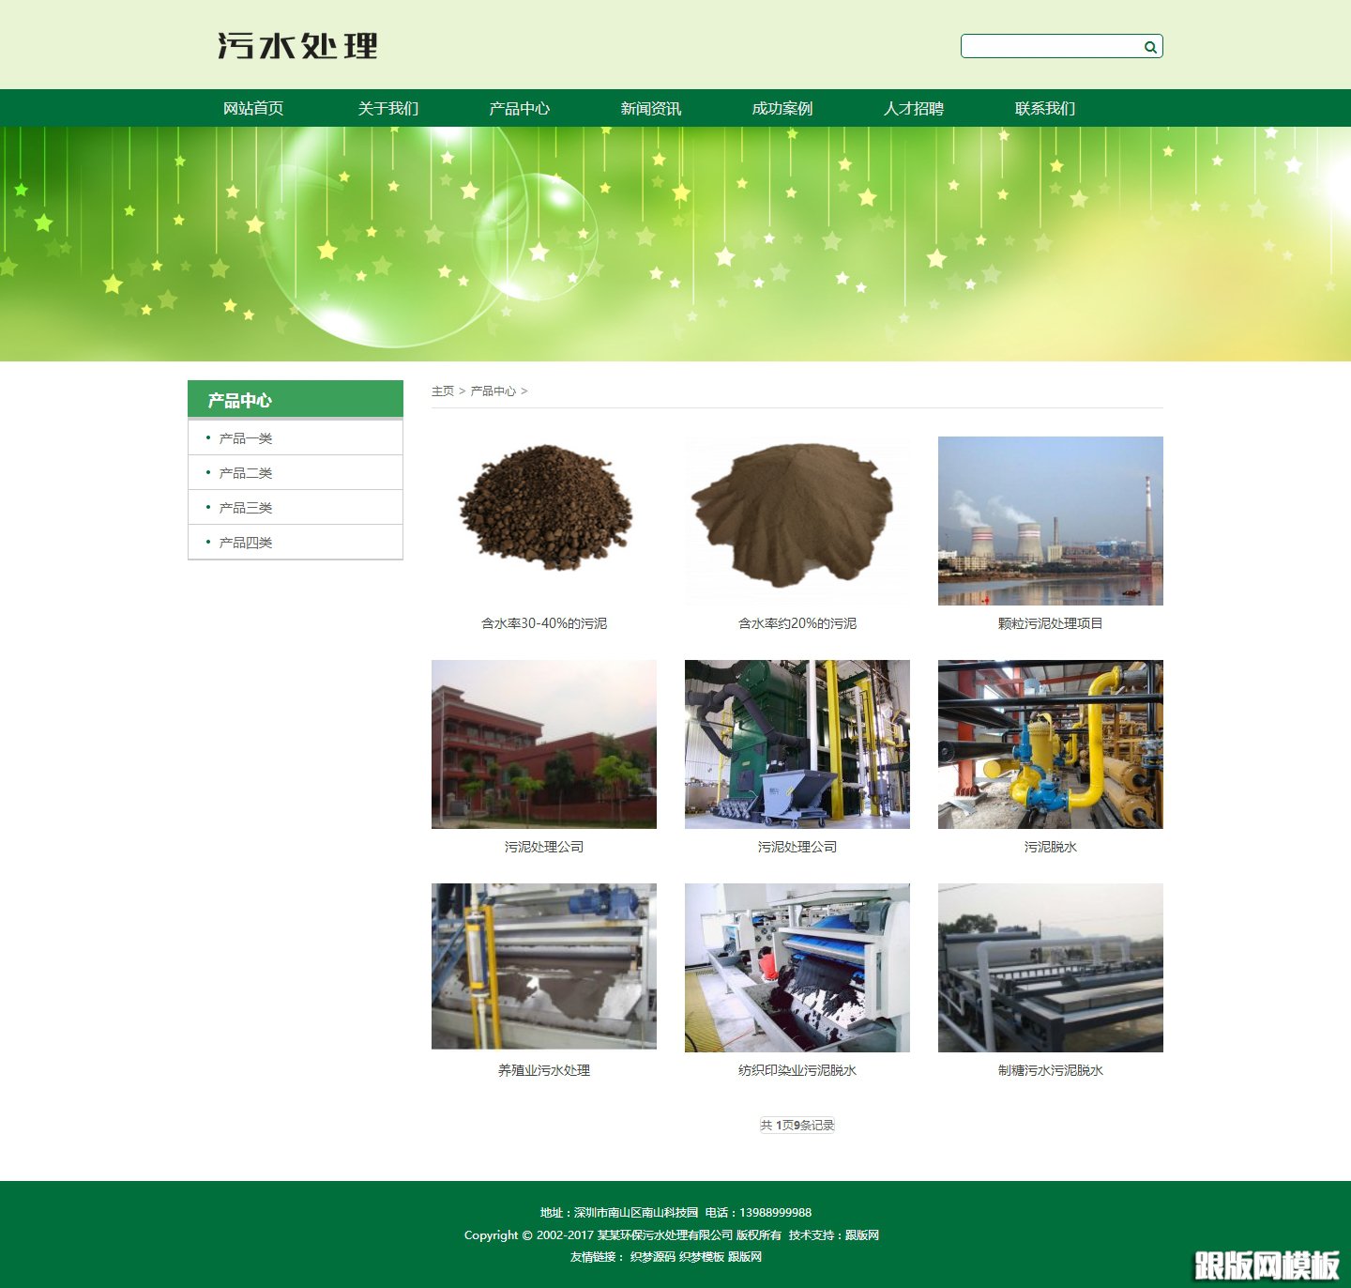Open 联系我们 in the navigation bar
This screenshot has height=1288, width=1351.
1044,109
